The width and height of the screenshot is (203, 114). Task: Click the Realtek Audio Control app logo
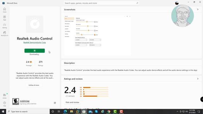click(x=35, y=24)
